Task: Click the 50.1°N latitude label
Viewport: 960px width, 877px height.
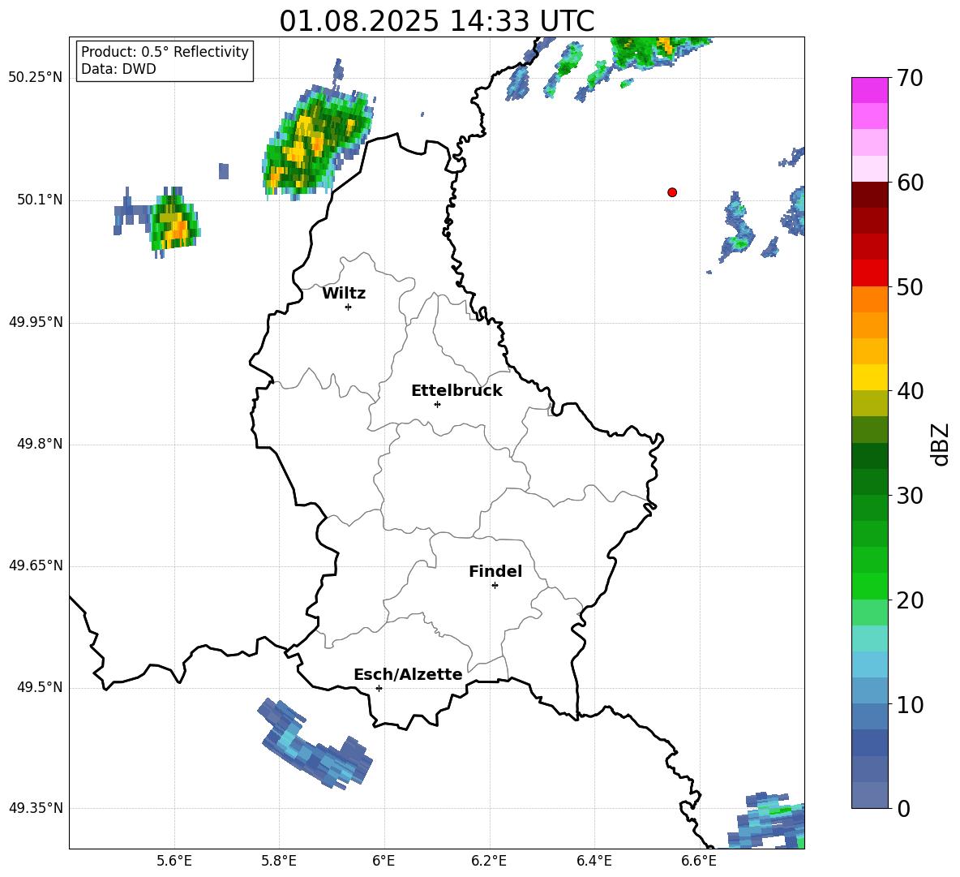Action: pos(40,200)
